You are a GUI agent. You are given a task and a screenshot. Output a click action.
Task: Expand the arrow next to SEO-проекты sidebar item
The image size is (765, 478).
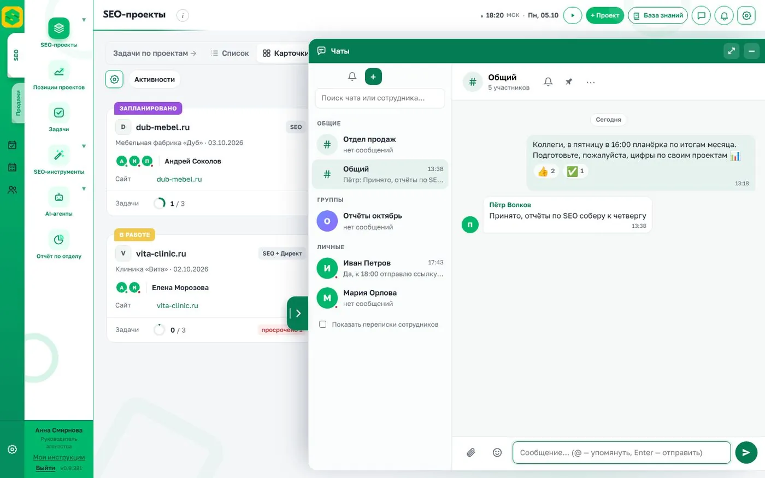[84, 20]
